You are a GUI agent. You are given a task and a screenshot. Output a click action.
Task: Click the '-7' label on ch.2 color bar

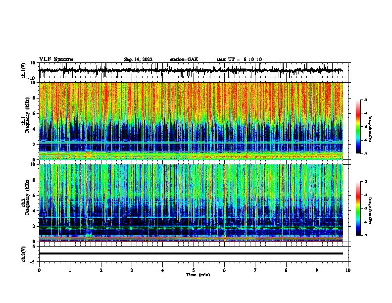pyautogui.click(x=365, y=235)
